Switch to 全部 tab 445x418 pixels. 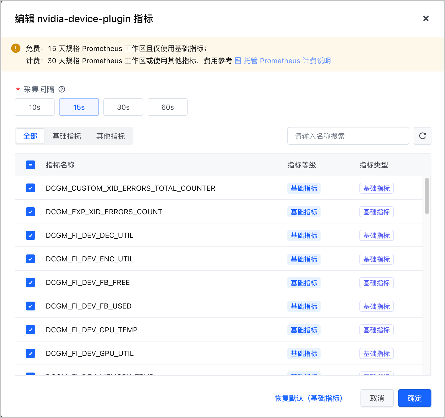tap(30, 136)
